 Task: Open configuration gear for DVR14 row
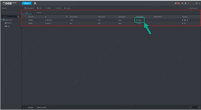click(185, 20)
